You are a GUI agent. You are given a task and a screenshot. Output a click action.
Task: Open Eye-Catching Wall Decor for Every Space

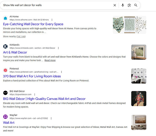[x=33, y=24]
